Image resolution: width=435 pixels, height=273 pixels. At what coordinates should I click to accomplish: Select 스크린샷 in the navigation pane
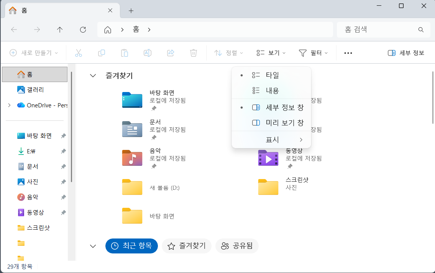tap(34, 228)
